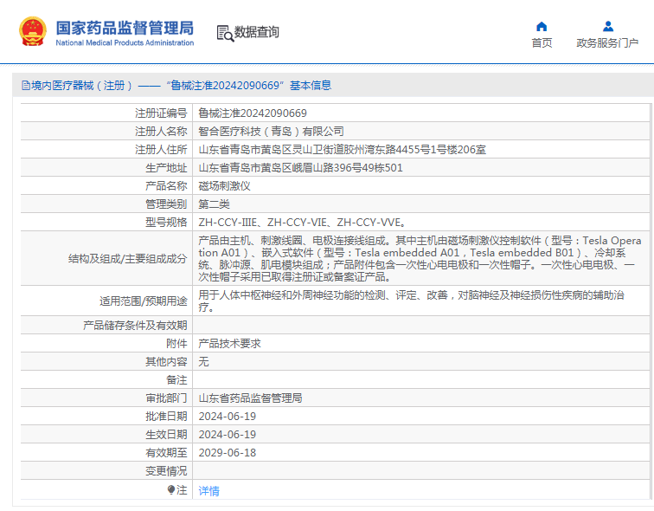
Task: Click the 变更情况 row label
Action: 166,471
